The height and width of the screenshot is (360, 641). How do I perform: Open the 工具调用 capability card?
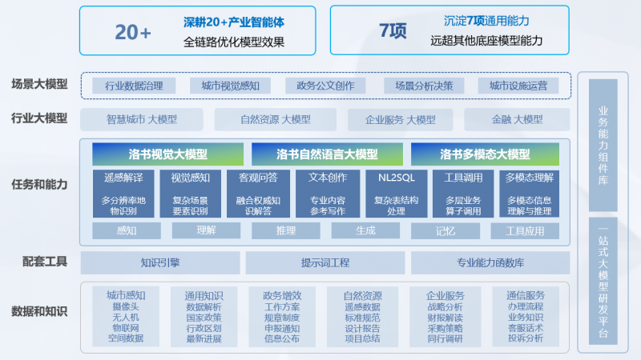(463, 194)
